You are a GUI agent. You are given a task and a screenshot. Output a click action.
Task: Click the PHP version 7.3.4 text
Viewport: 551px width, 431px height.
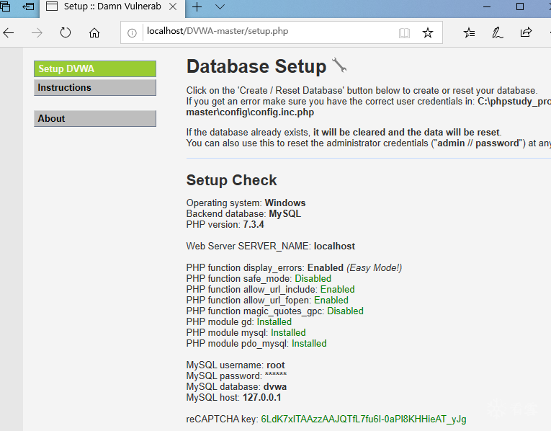225,224
